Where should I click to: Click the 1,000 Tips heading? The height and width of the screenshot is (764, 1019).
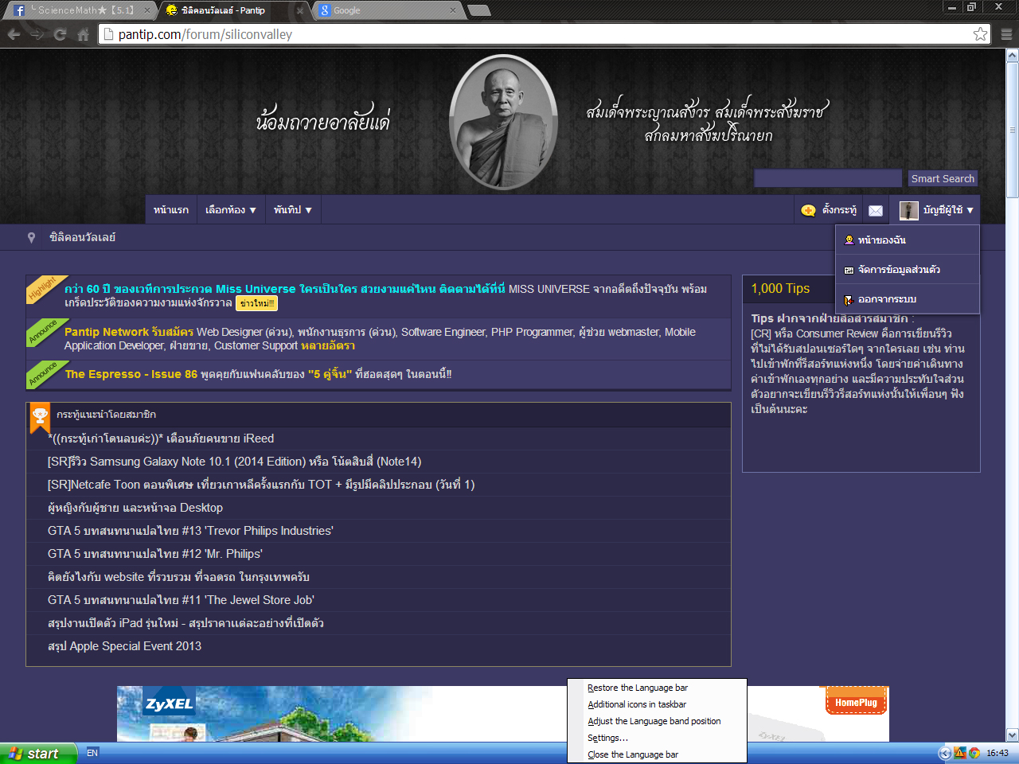[x=780, y=288]
